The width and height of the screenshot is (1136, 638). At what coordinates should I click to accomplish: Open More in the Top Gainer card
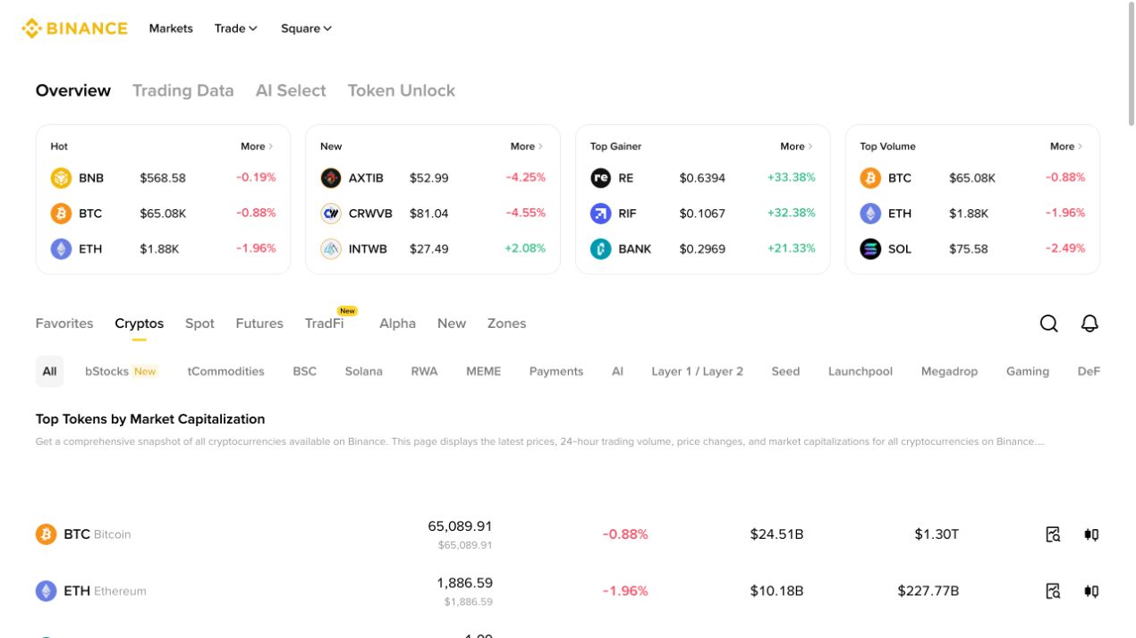797,147
